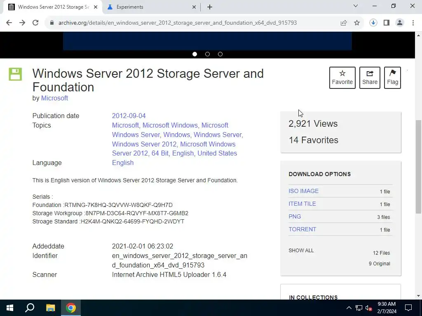422x316 pixels.
Task: Open Windows taskbar search
Action: click(30, 308)
